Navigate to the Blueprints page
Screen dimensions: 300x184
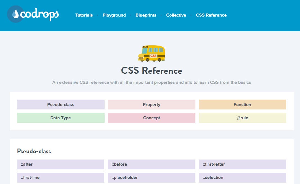tap(146, 15)
